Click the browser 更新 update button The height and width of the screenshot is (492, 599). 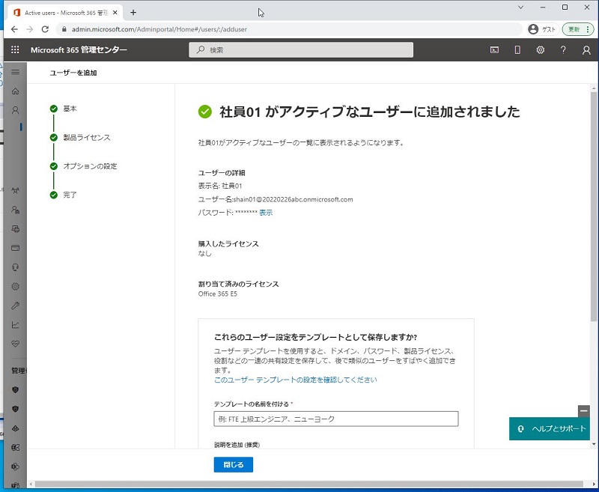click(x=577, y=29)
